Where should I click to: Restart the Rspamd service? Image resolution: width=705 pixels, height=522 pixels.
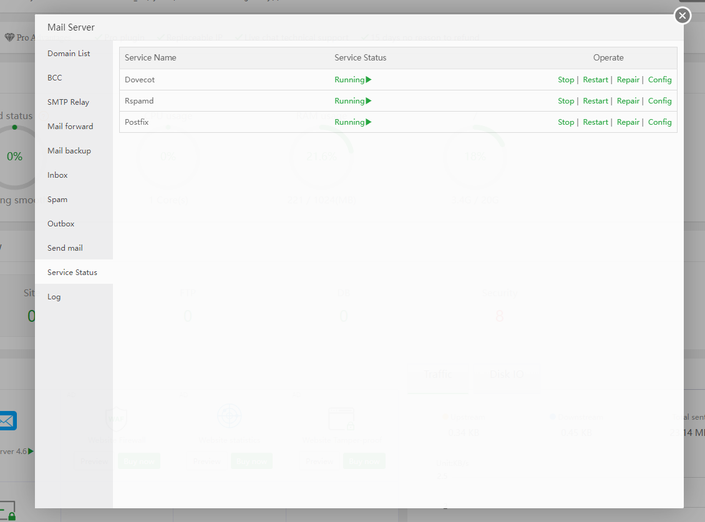[595, 100]
